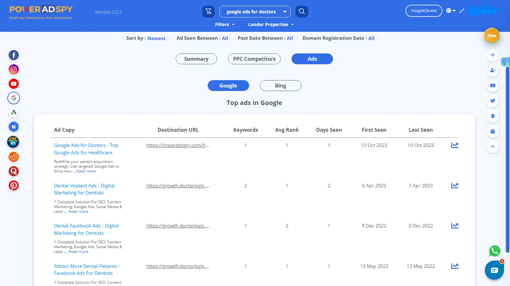This screenshot has width=510, height=286.
Task: Open 'Attract More Dental Patients' ad link
Action: pos(87,270)
